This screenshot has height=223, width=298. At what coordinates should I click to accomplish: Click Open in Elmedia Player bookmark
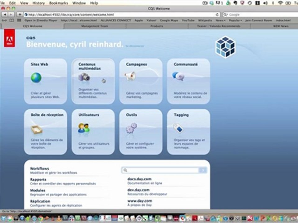(x=41, y=20)
